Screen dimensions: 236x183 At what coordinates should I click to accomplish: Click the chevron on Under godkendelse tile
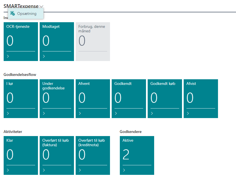click(44, 113)
